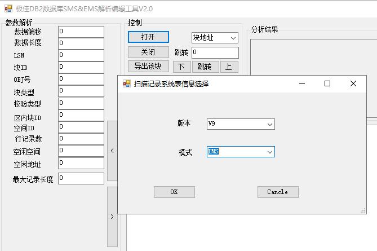Click the dialog resize grip corner

[x=363, y=210]
